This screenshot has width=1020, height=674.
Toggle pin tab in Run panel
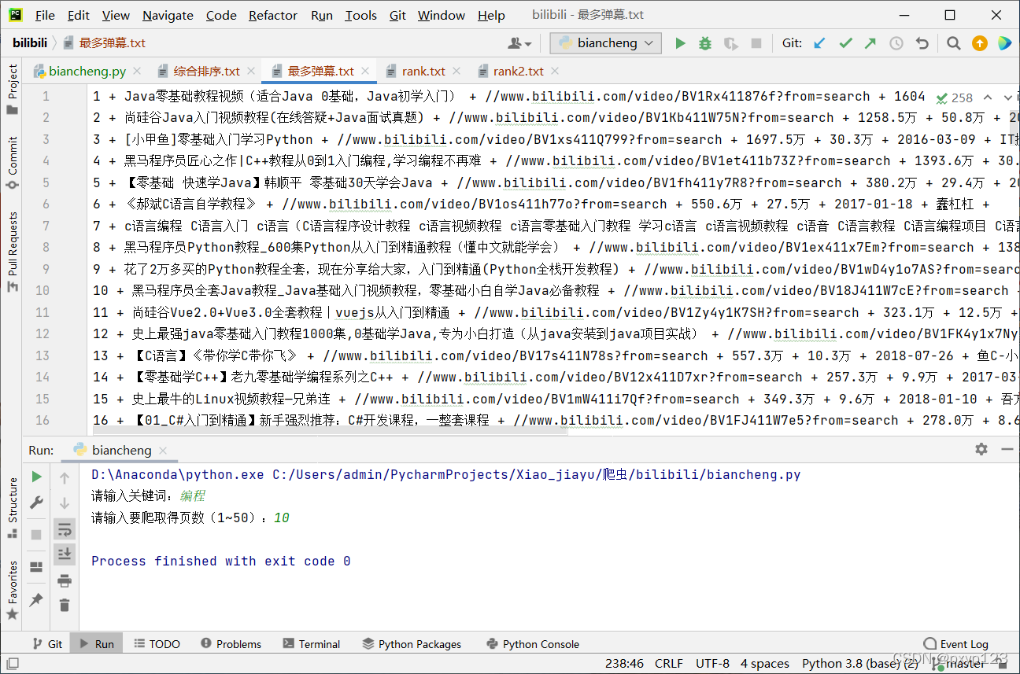pyautogui.click(x=36, y=600)
